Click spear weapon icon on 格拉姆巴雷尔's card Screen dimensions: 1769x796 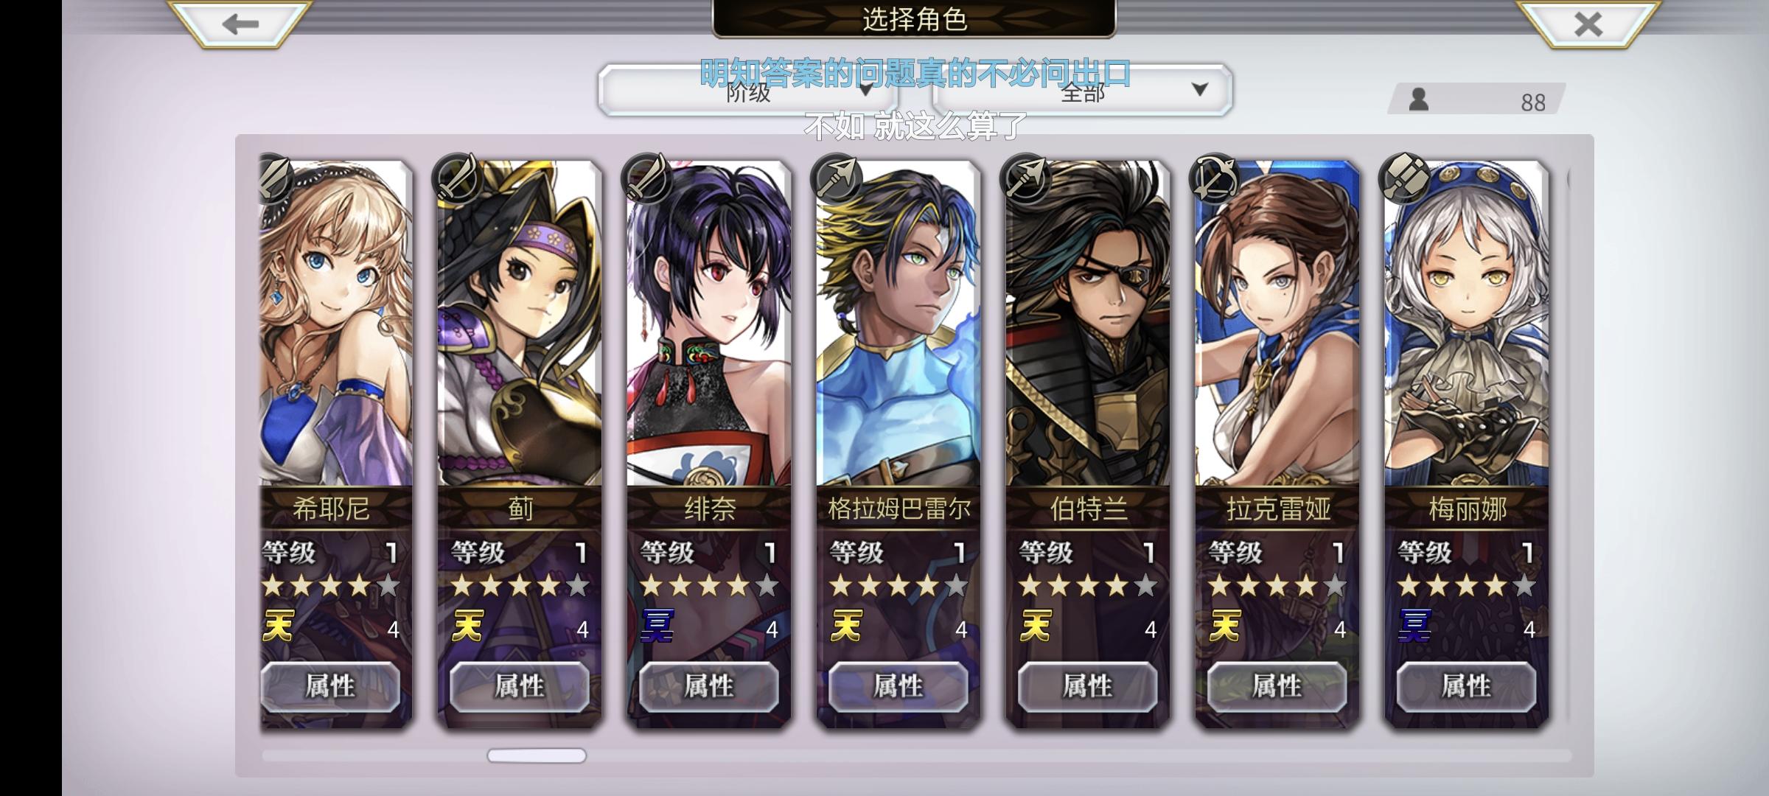pyautogui.click(x=835, y=178)
